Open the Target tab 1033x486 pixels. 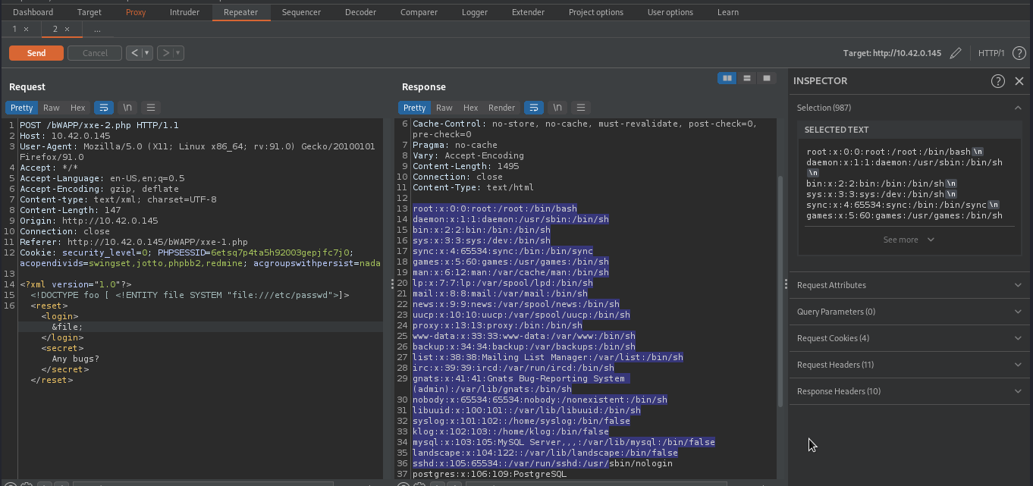tap(89, 12)
